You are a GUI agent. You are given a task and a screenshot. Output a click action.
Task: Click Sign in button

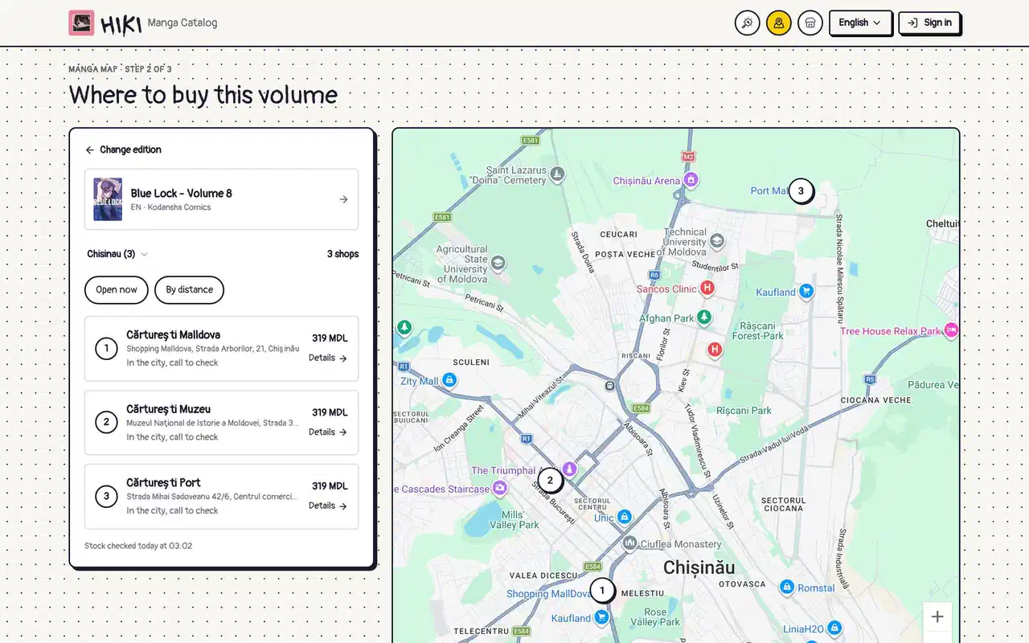coord(929,23)
